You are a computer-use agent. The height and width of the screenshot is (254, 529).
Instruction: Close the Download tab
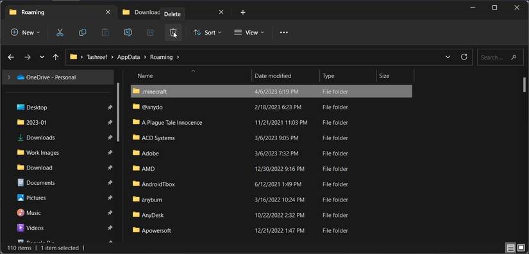pyautogui.click(x=221, y=12)
